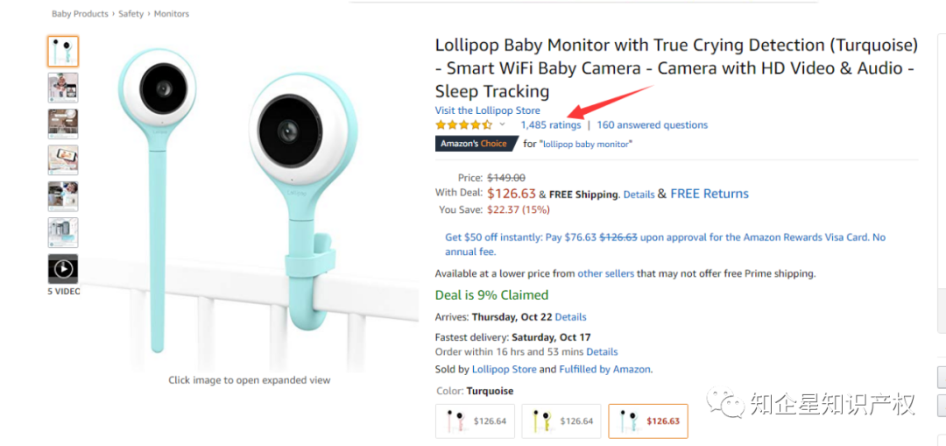Open the Baby Products breadcrumb
946x446 pixels.
pyautogui.click(x=80, y=14)
